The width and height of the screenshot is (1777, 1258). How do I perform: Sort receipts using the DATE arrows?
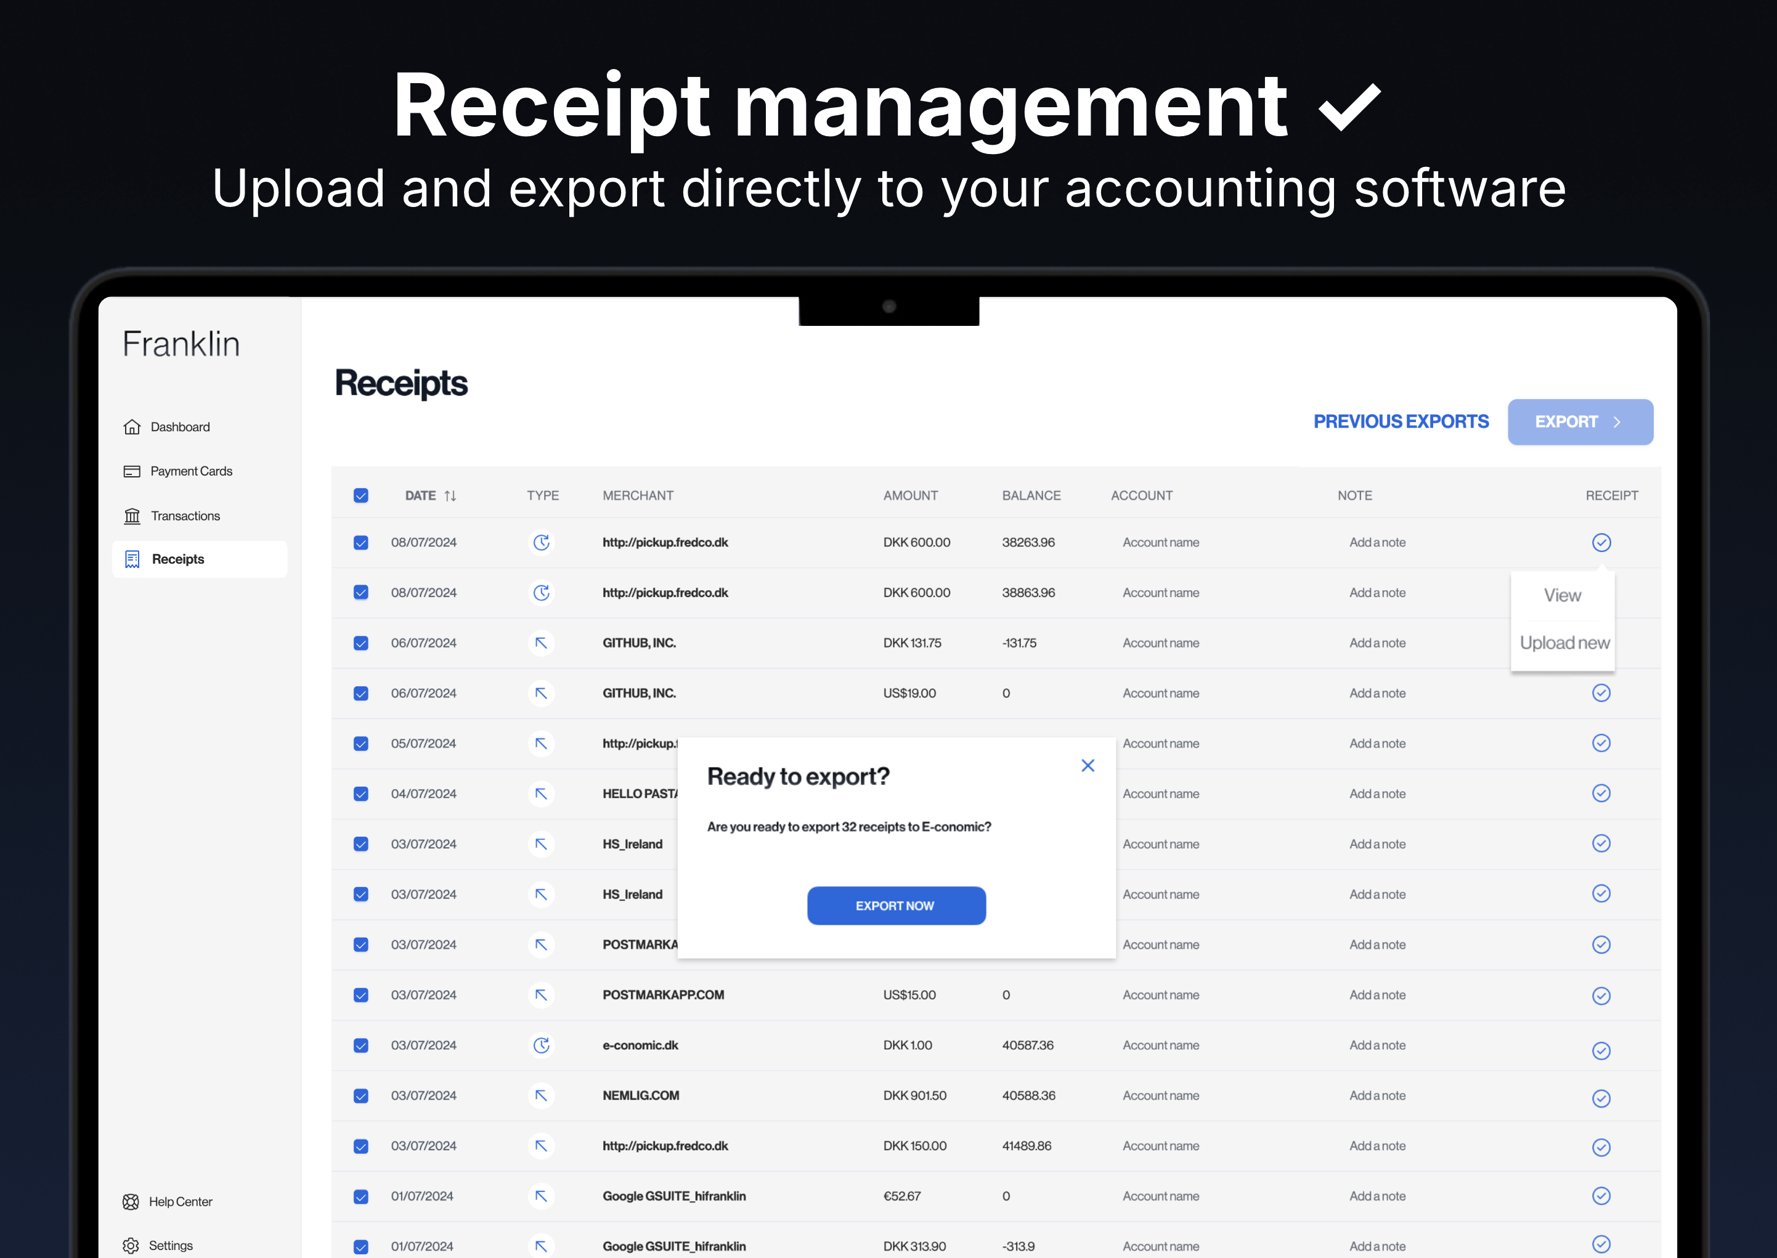pos(450,496)
